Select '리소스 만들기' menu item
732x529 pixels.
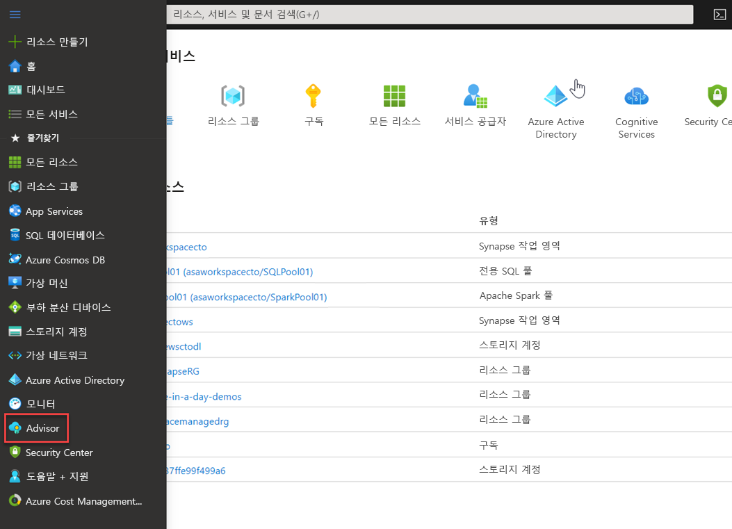pyautogui.click(x=57, y=42)
